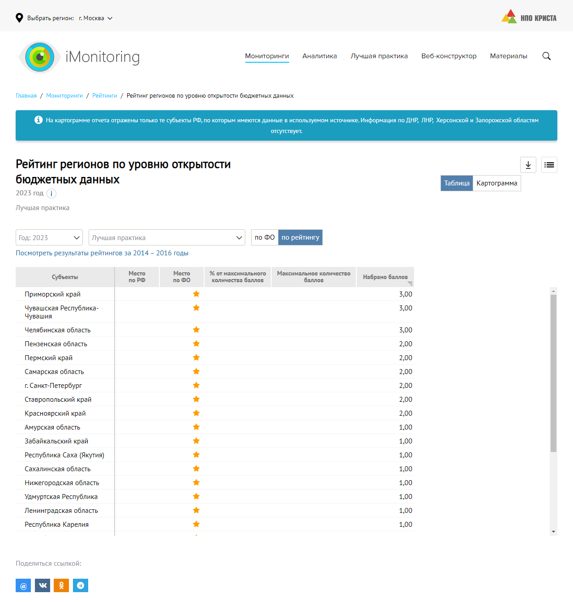Open the Год: 2023 dropdown

49,237
